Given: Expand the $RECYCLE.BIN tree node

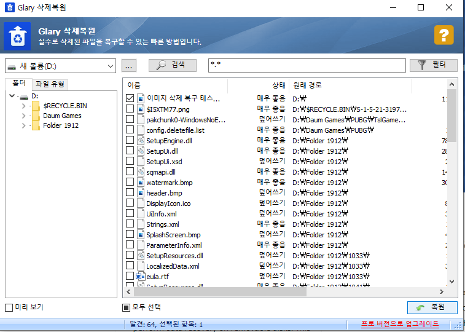Looking at the screenshot, I should click(23, 106).
